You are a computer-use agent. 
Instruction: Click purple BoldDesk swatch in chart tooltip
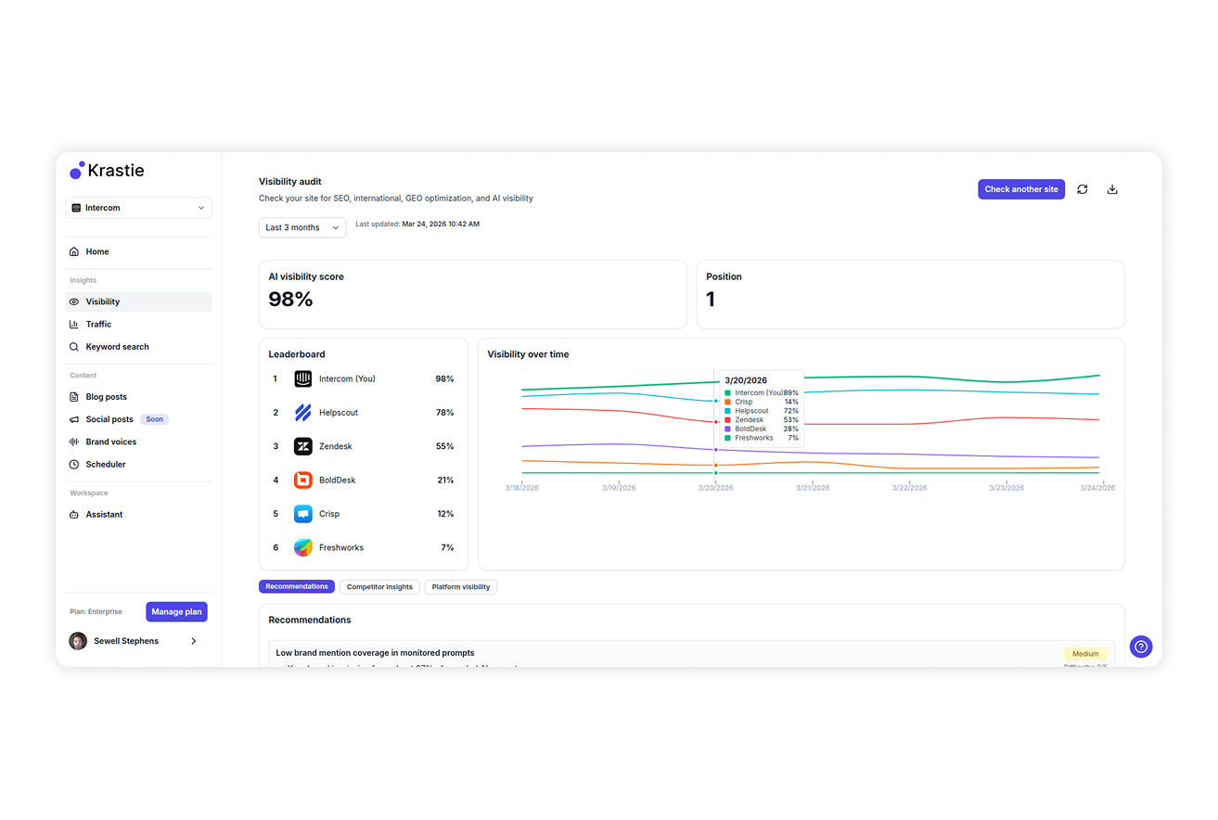click(x=728, y=429)
